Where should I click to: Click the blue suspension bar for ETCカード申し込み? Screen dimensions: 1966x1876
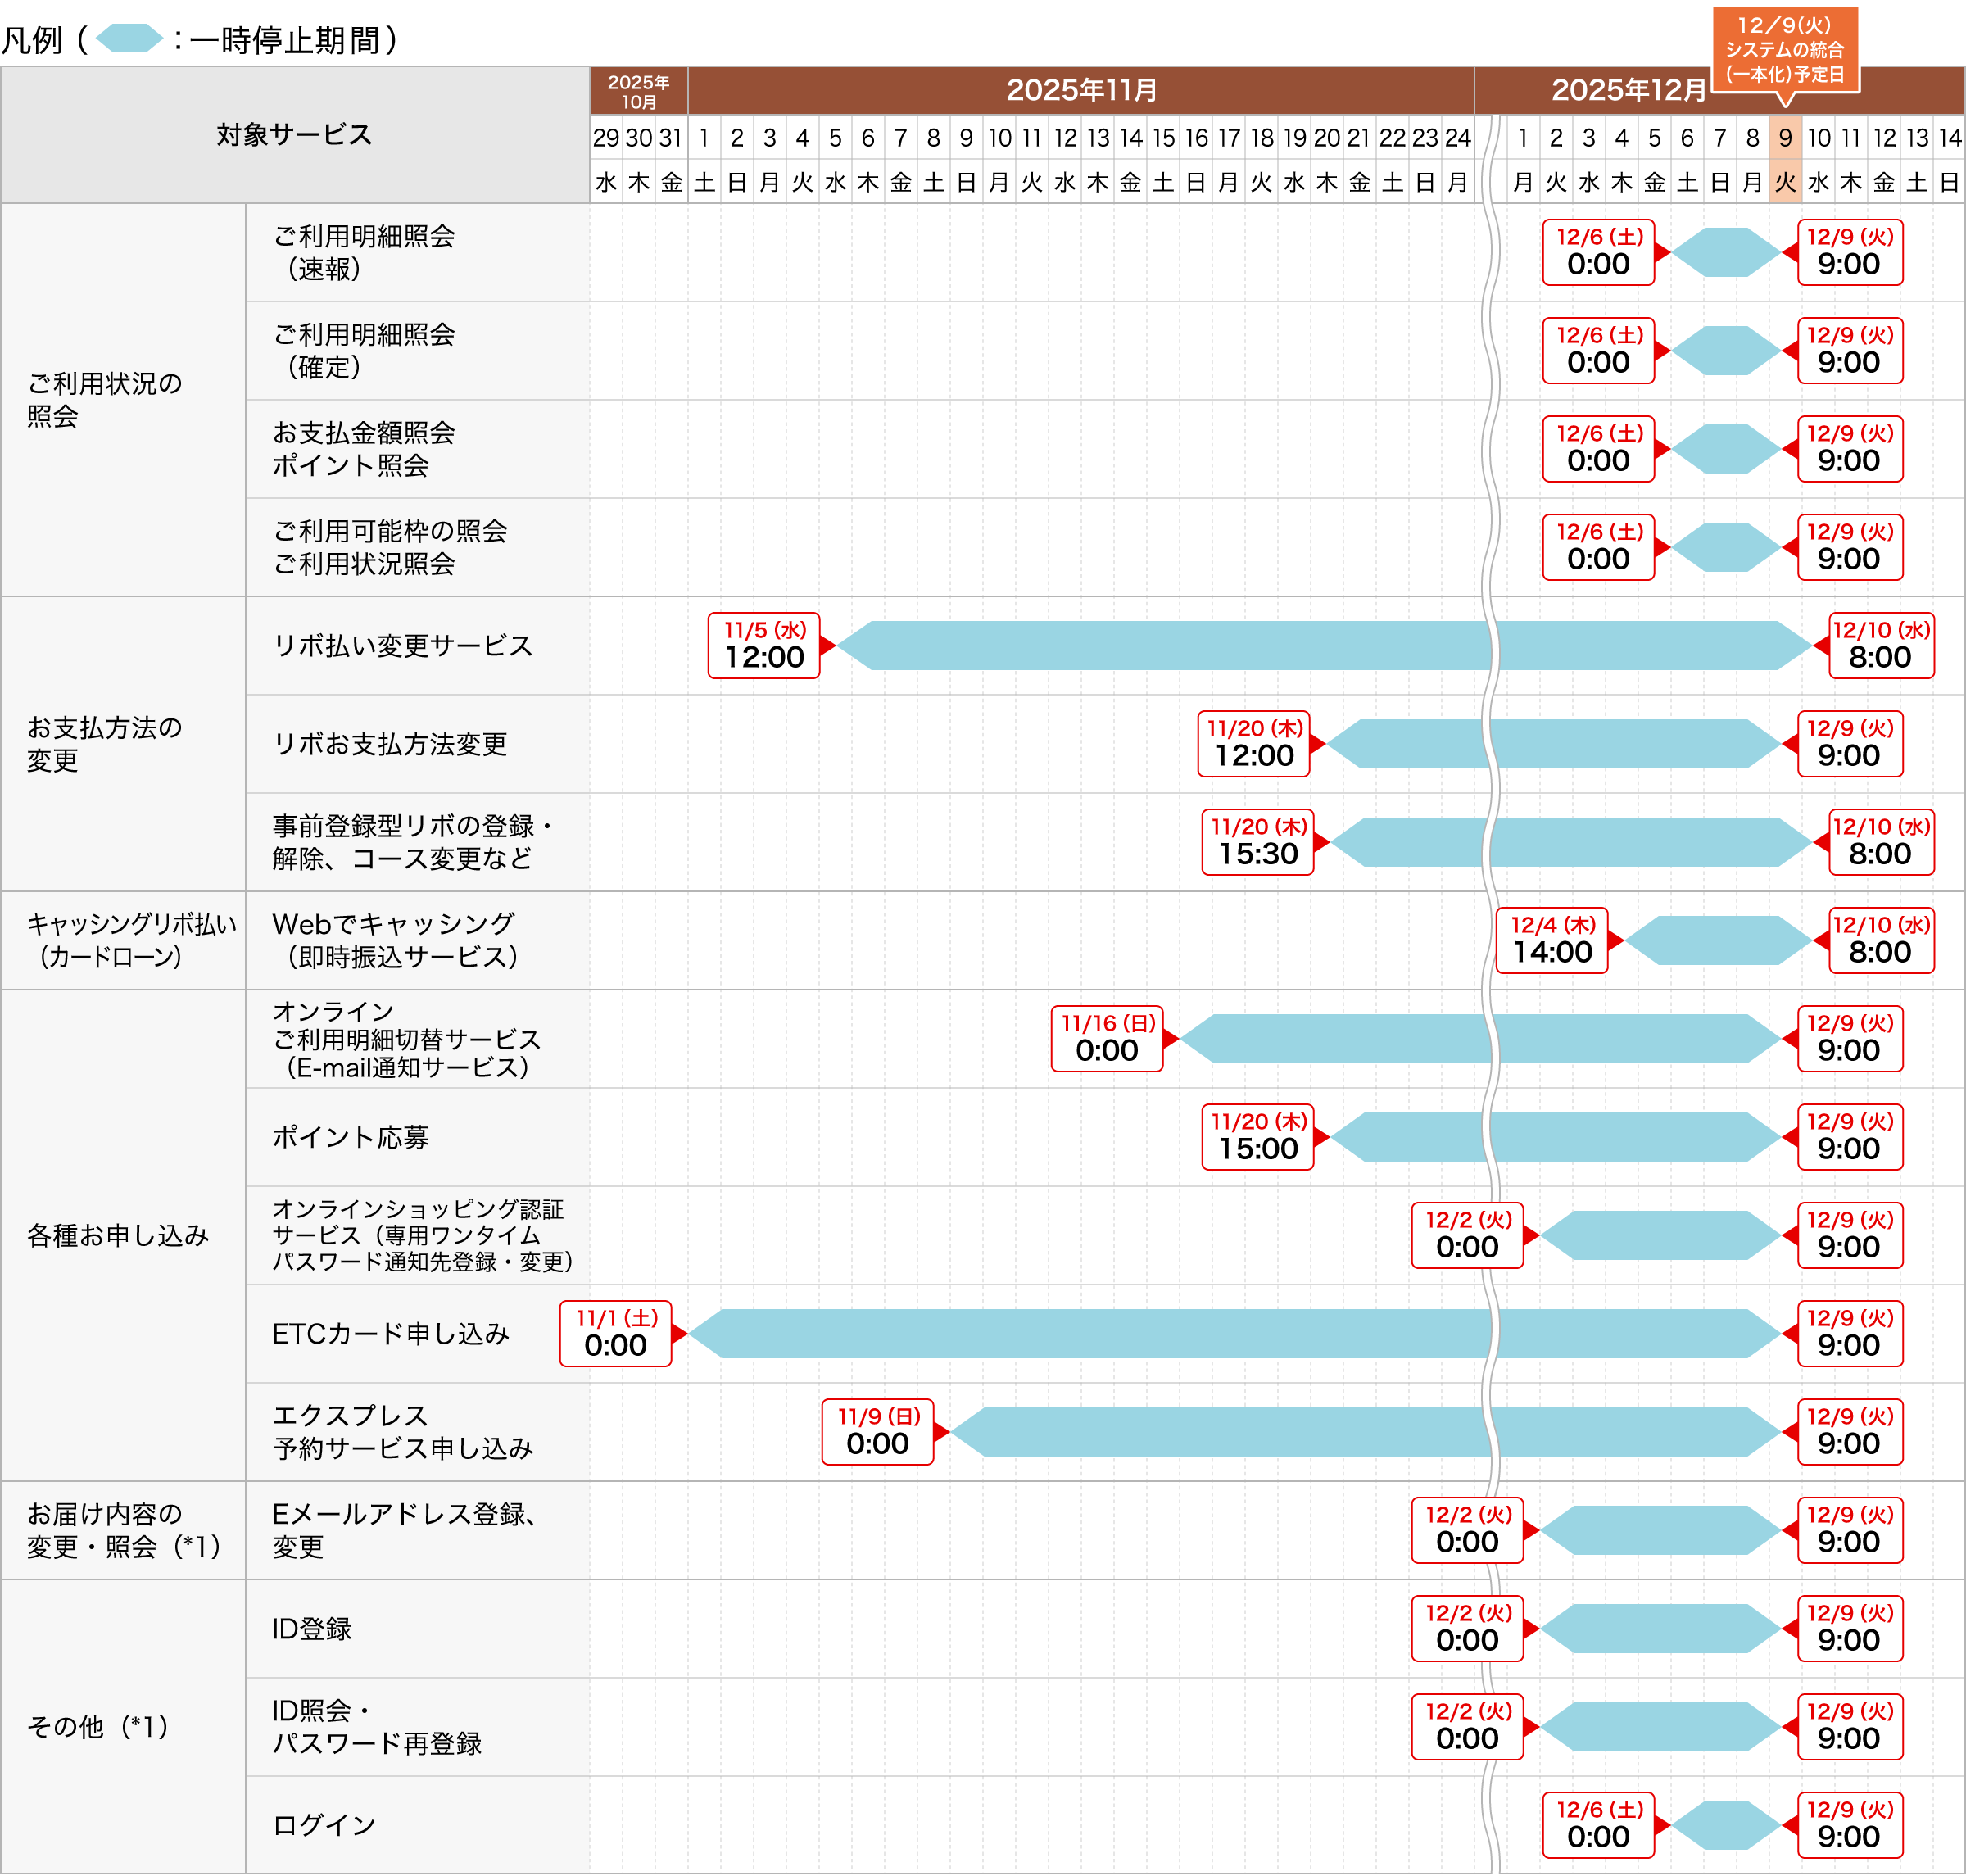(1235, 1333)
